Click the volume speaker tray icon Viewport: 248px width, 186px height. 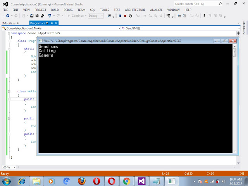(223, 181)
